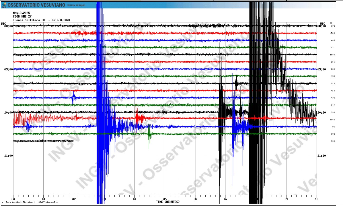Viewport: 343px width, 206px height.
Task: Click the right '11:10' time label
Action: 322,156
